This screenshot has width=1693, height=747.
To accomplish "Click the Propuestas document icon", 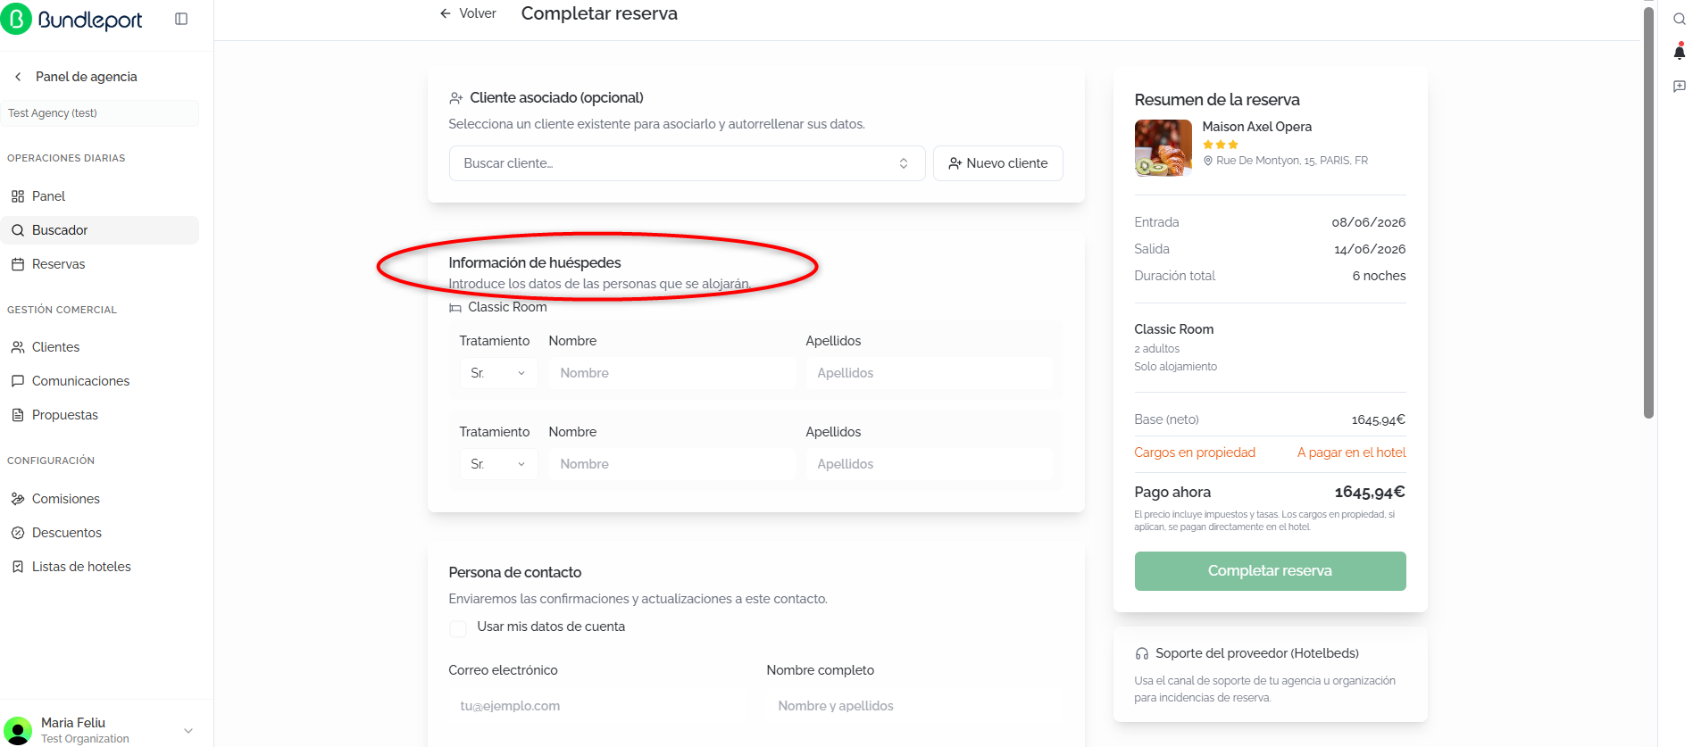I will point(18,415).
